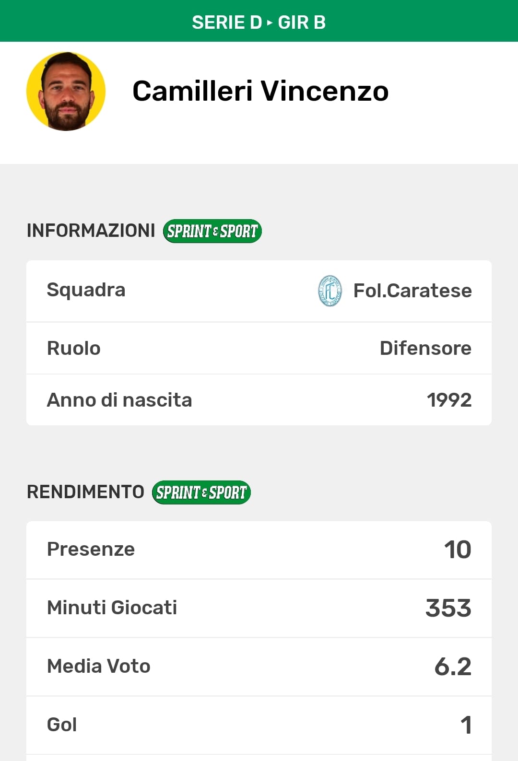Select the Gol row with value 1

pyautogui.click(x=259, y=725)
